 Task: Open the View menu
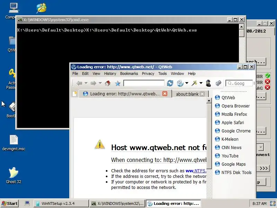(x=96, y=73)
